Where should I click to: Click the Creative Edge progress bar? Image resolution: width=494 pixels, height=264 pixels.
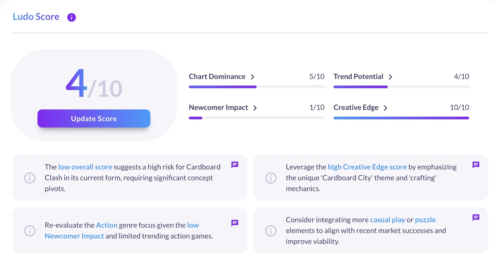[401, 118]
